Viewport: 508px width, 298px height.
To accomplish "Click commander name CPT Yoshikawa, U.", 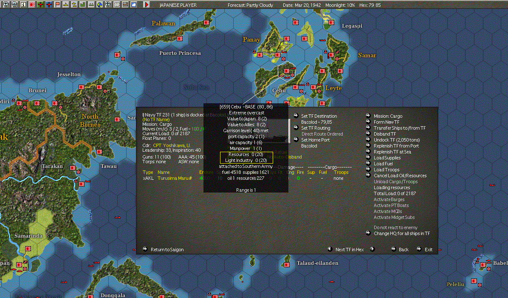I will (171, 145).
